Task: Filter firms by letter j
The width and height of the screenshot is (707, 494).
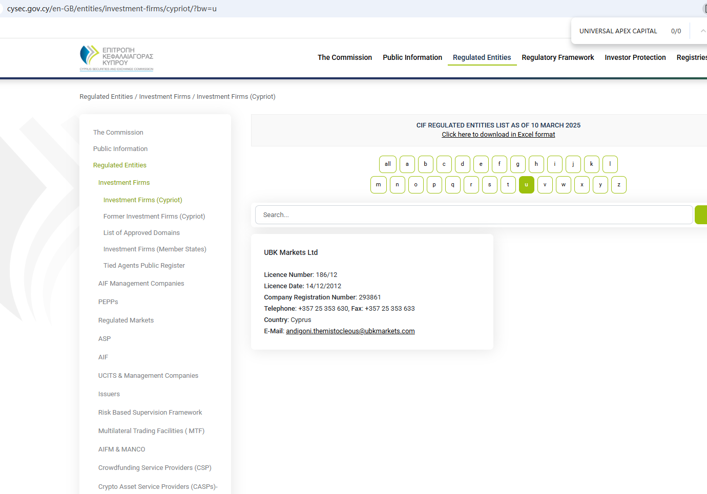Action: click(573, 164)
